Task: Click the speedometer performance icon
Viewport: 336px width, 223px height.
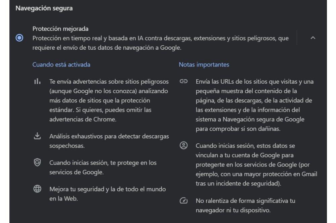Action: [183, 200]
